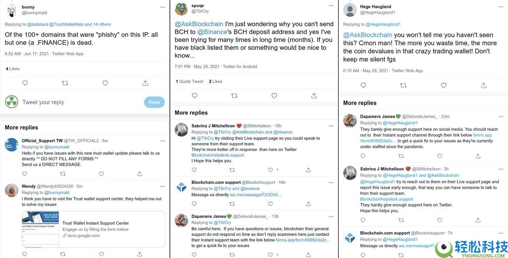The height and width of the screenshot is (258, 508).
Task: Like Sabrina J Mitchellson's reply to T0rCry
Action: pyautogui.click(x=271, y=170)
